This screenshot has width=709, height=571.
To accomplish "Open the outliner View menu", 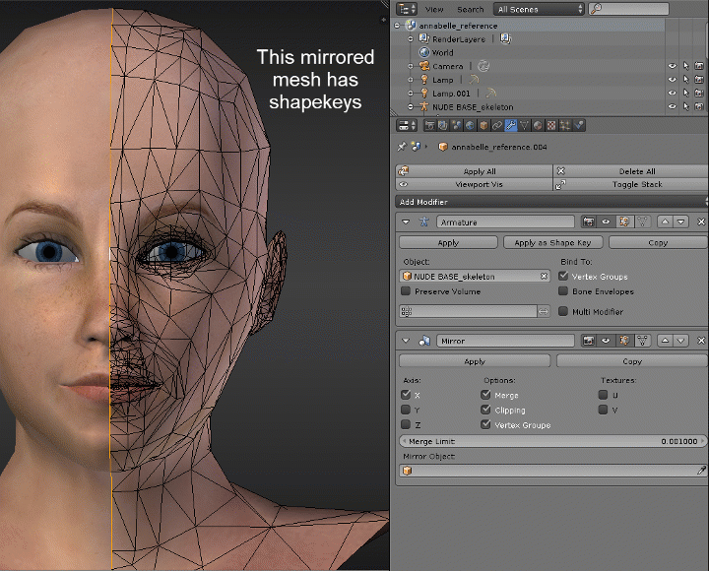I will (x=434, y=9).
